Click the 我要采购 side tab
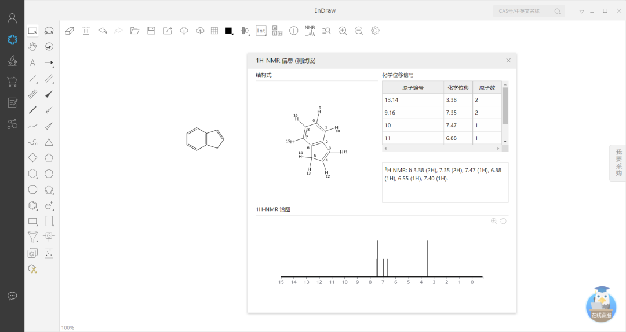Viewport: 626px width, 332px height. pos(618,163)
